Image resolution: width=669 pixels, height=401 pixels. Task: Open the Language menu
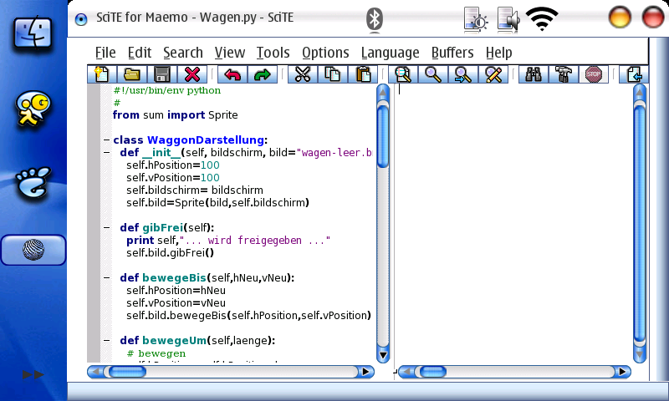tap(390, 53)
